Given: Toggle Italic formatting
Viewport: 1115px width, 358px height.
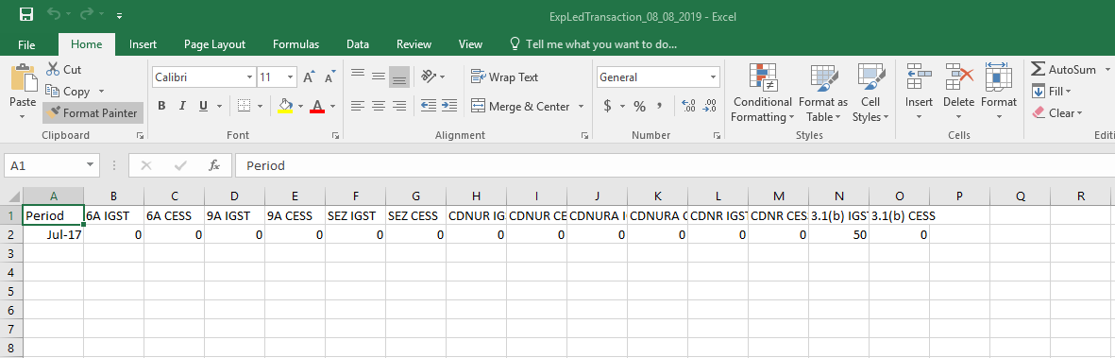Looking at the screenshot, I should pyautogui.click(x=182, y=106).
